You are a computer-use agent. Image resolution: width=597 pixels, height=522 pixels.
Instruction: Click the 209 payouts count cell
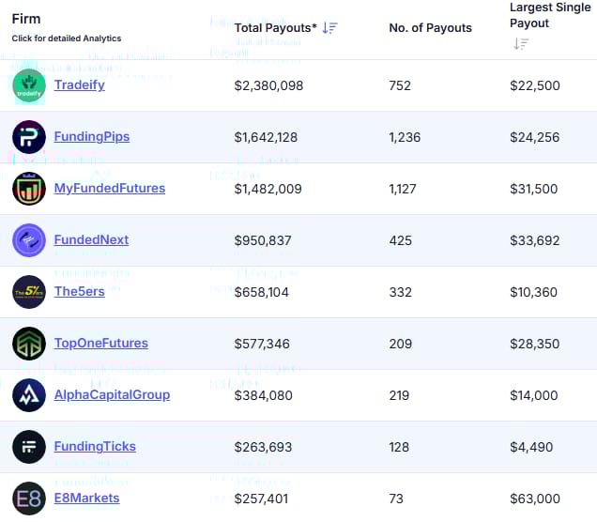[x=401, y=344]
